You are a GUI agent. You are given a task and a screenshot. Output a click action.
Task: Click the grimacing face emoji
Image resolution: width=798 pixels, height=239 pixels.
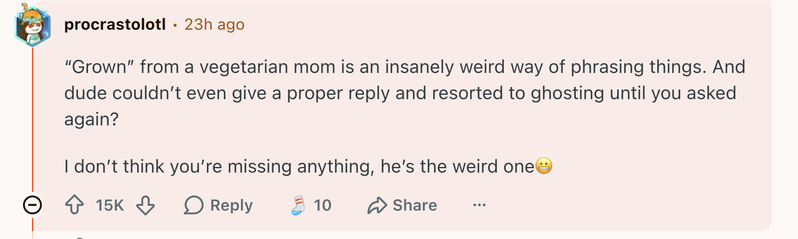click(544, 166)
